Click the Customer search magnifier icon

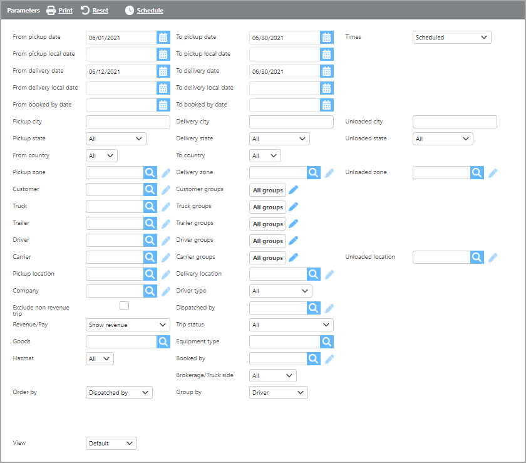click(x=150, y=190)
